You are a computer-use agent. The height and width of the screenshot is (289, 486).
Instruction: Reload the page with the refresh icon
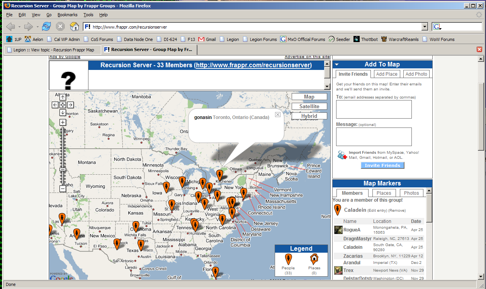point(46,27)
